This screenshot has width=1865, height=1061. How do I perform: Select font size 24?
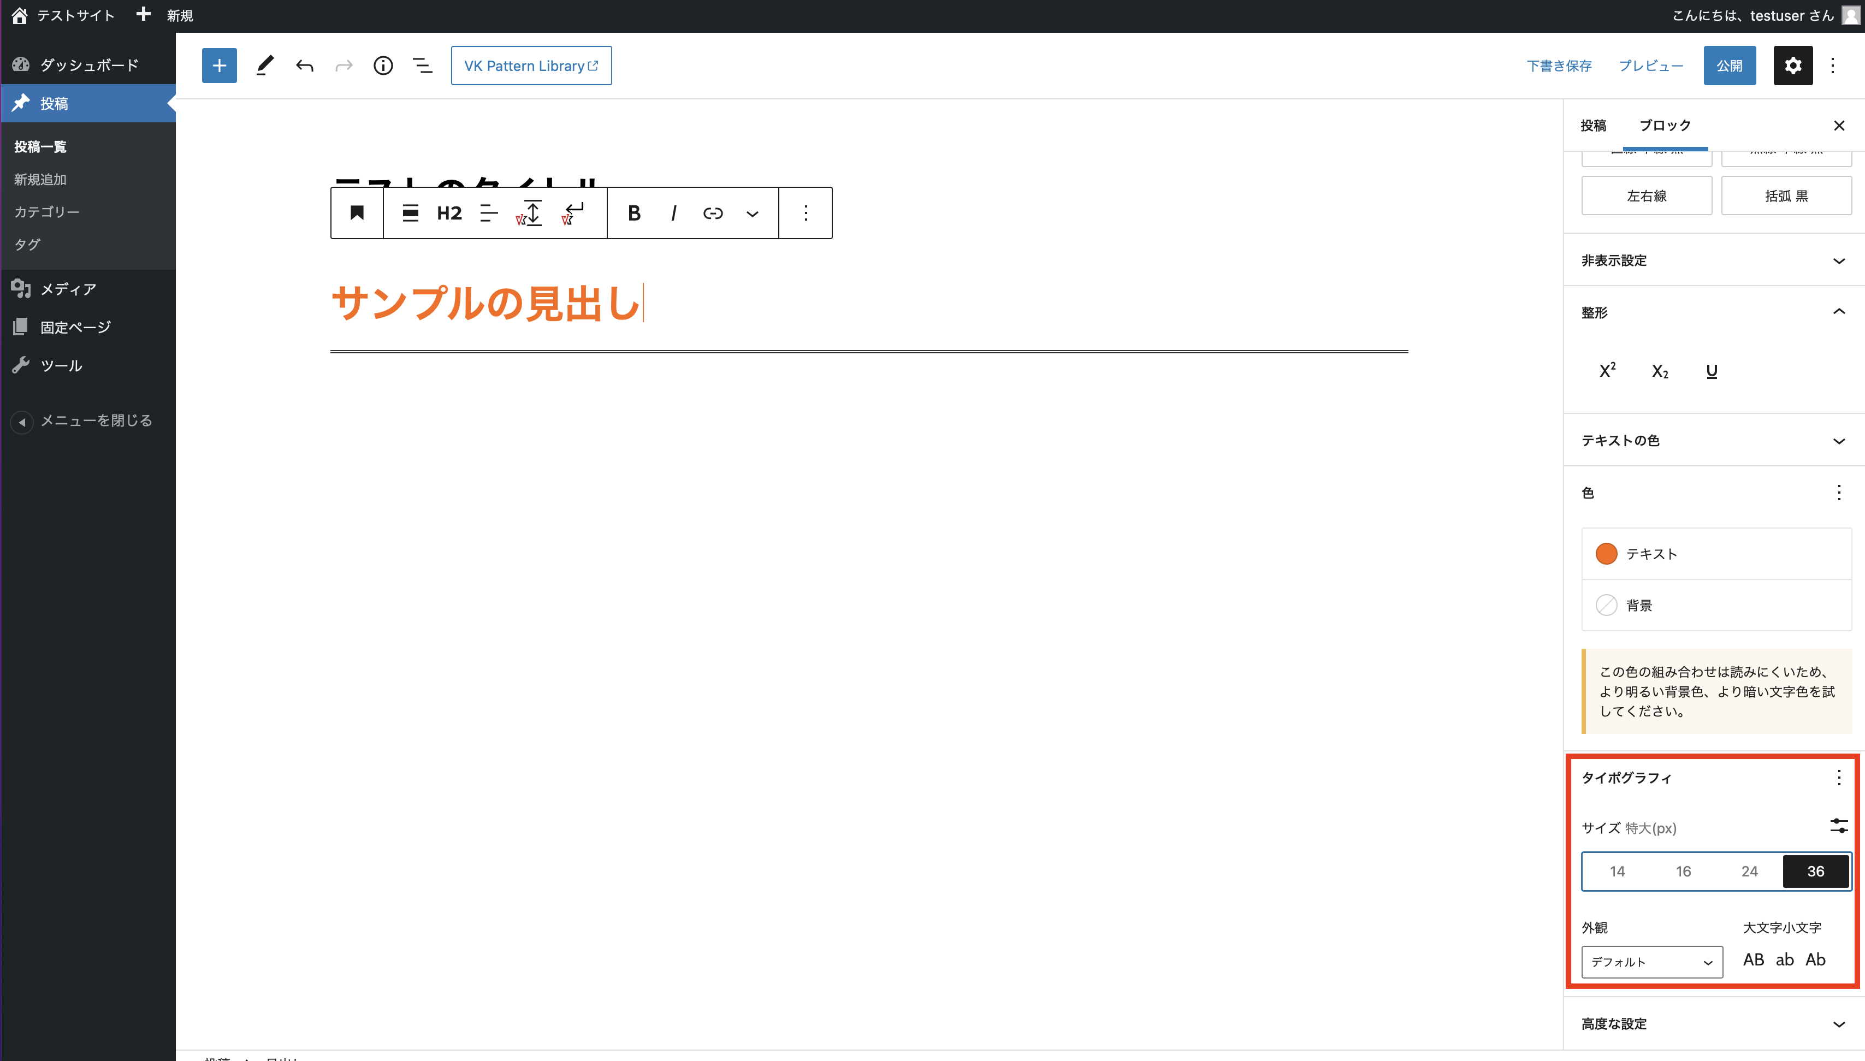point(1749,871)
